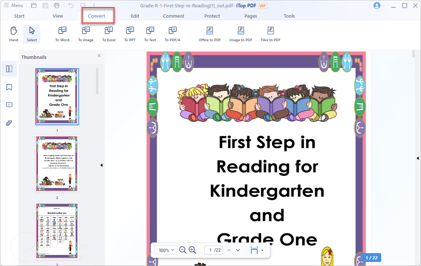Viewport: 421px width, 266px height.
Task: Open the Comment tab
Action: 173,16
